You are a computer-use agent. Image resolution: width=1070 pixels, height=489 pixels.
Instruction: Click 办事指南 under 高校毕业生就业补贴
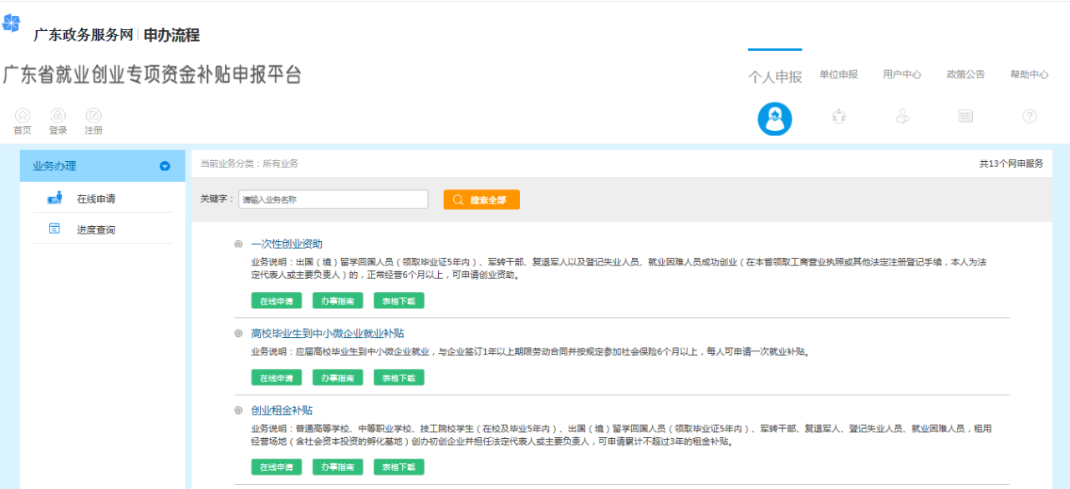click(337, 376)
